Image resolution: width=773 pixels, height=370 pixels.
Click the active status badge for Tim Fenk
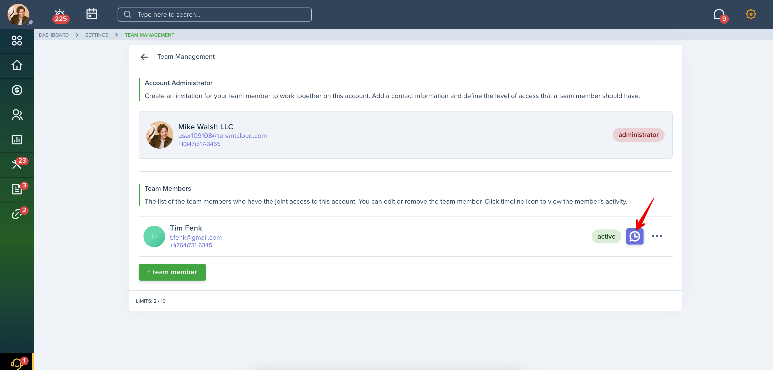click(x=606, y=236)
